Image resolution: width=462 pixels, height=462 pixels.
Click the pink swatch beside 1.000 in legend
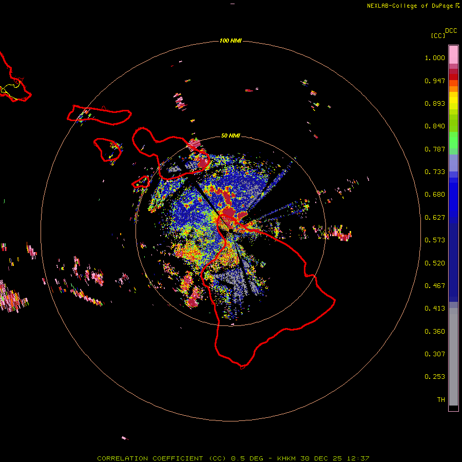[x=453, y=55]
